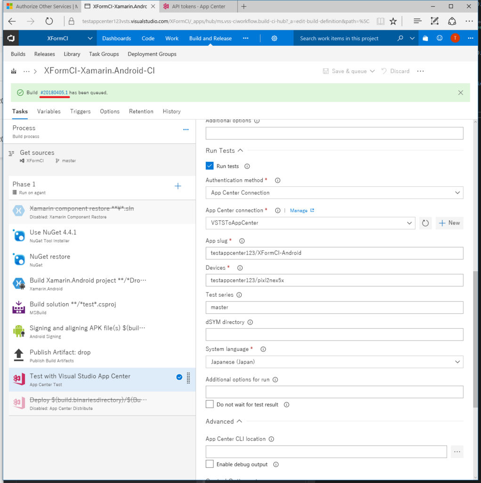
Task: Click the browser refresh icon
Action: point(49,21)
